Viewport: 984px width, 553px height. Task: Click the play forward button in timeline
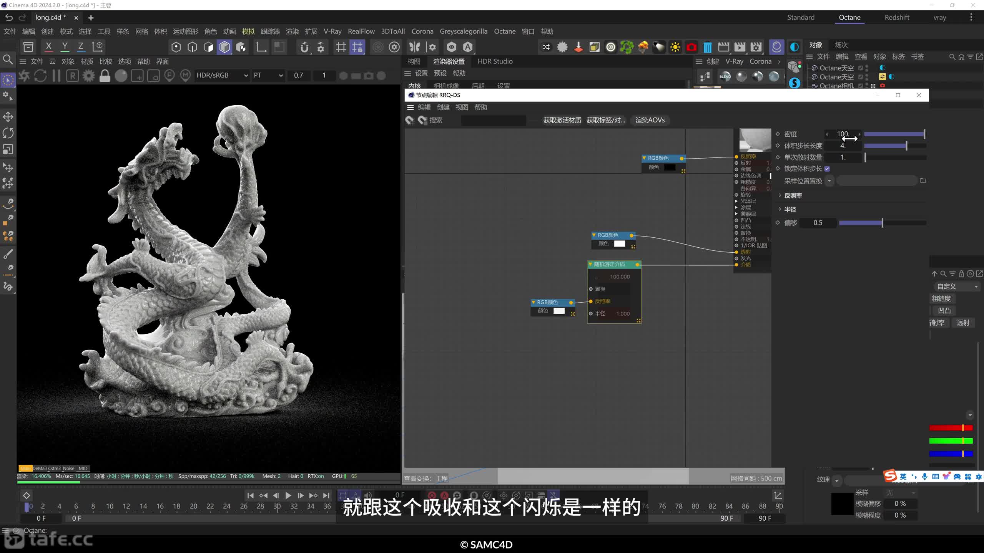(x=288, y=495)
